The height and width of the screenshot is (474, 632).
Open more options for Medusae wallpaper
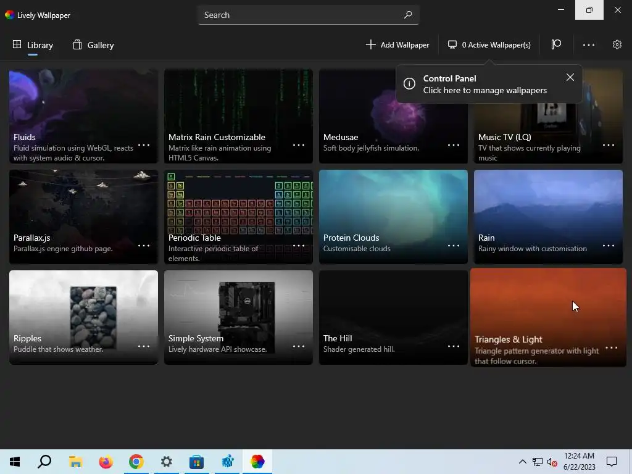point(454,144)
